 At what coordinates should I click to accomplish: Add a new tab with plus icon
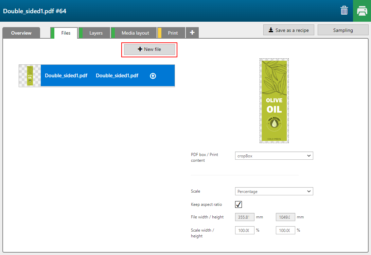click(x=192, y=33)
